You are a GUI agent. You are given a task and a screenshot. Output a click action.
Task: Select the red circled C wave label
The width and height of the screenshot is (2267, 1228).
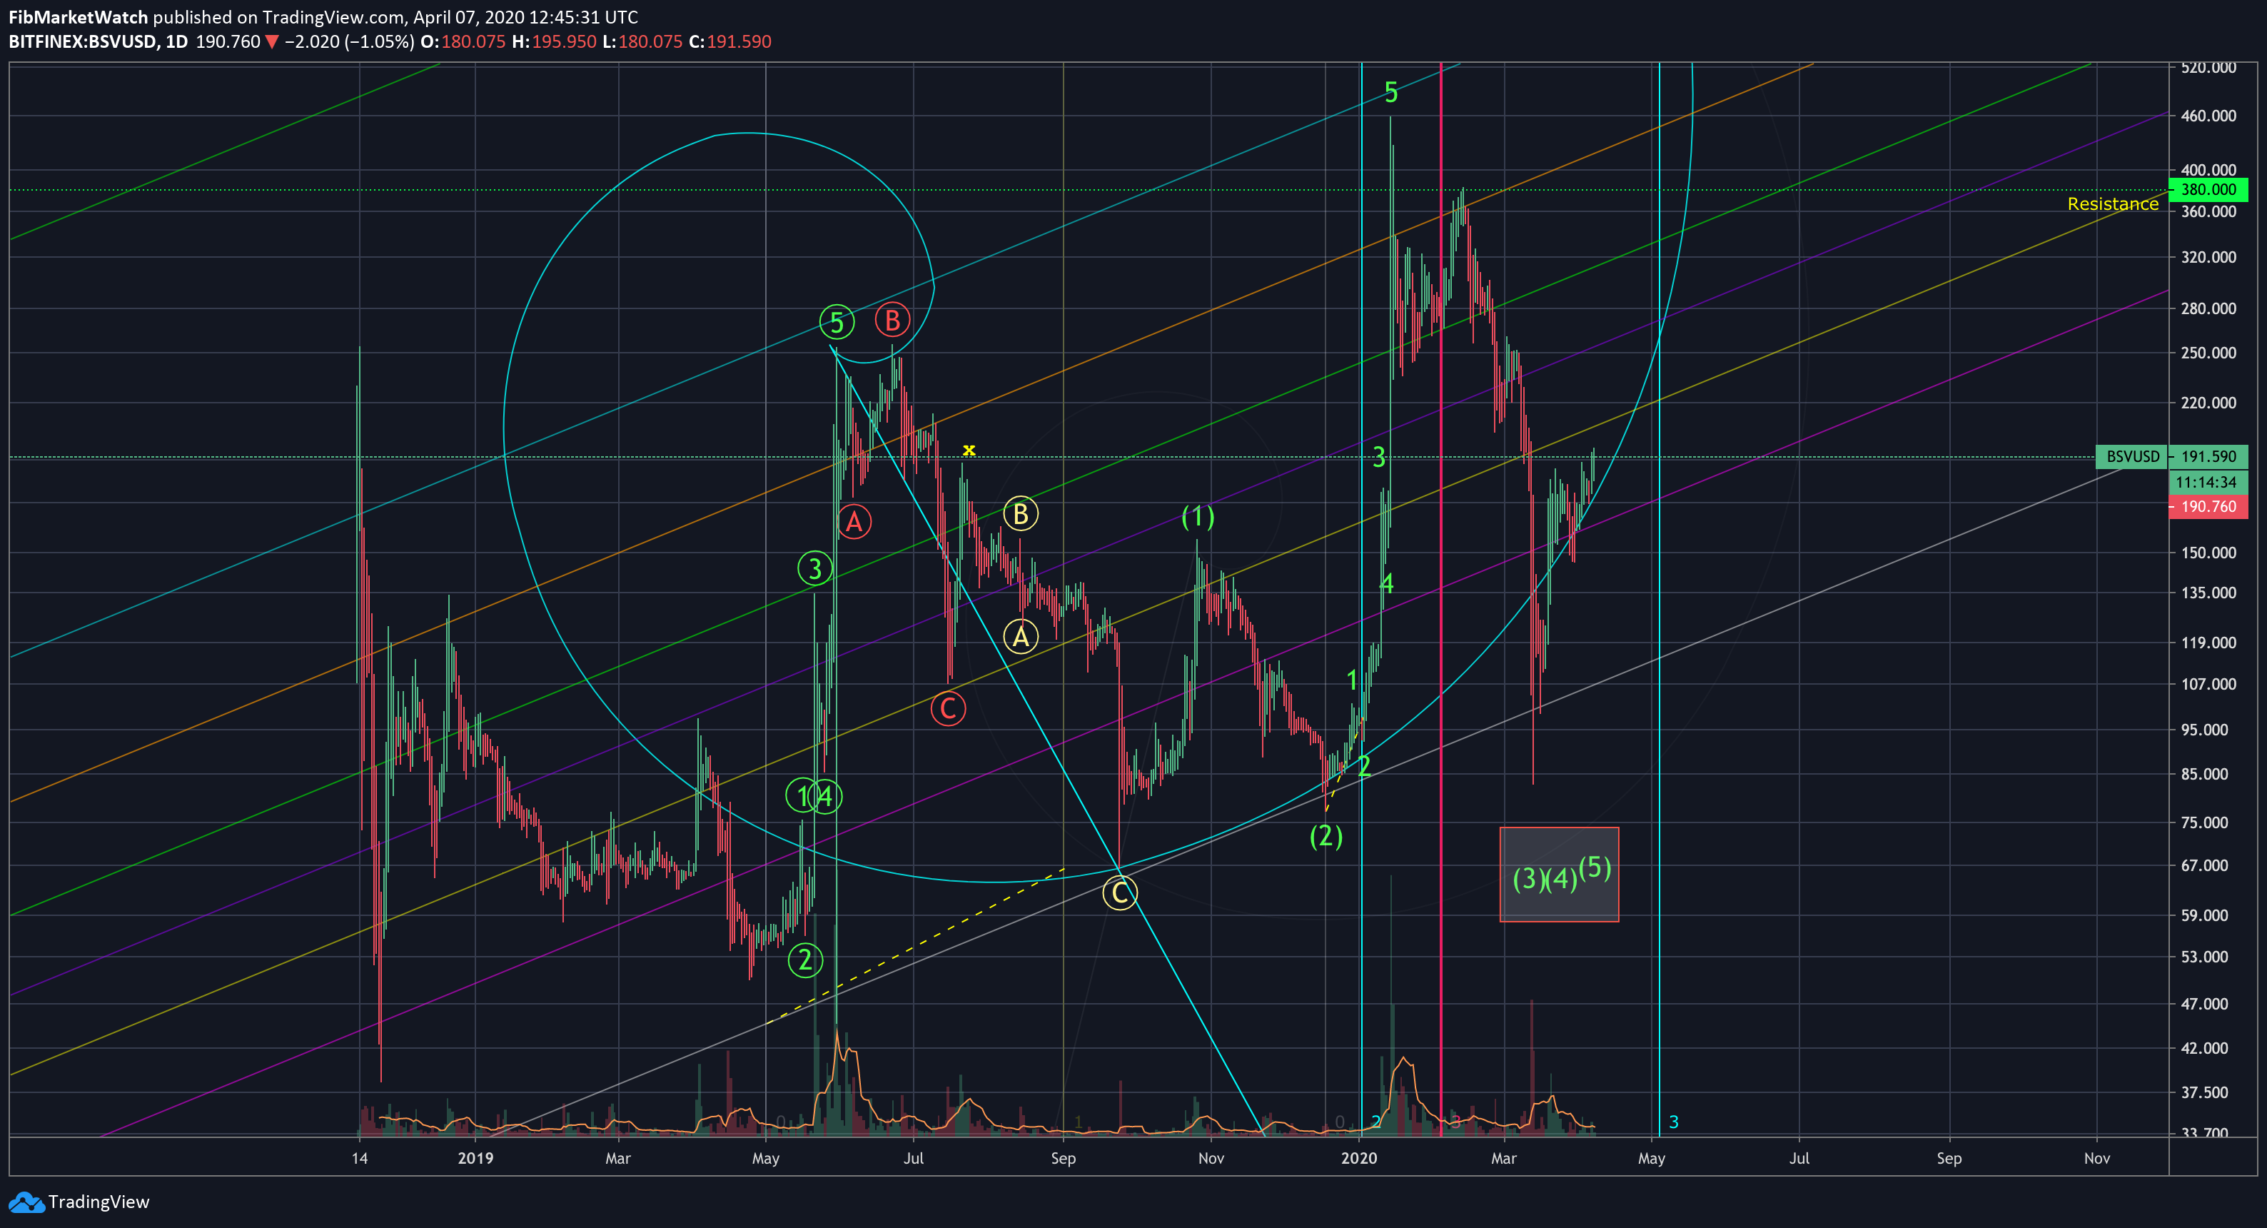(948, 709)
